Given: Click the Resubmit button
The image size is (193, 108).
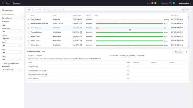Looking at the screenshot, I should 38,10.
